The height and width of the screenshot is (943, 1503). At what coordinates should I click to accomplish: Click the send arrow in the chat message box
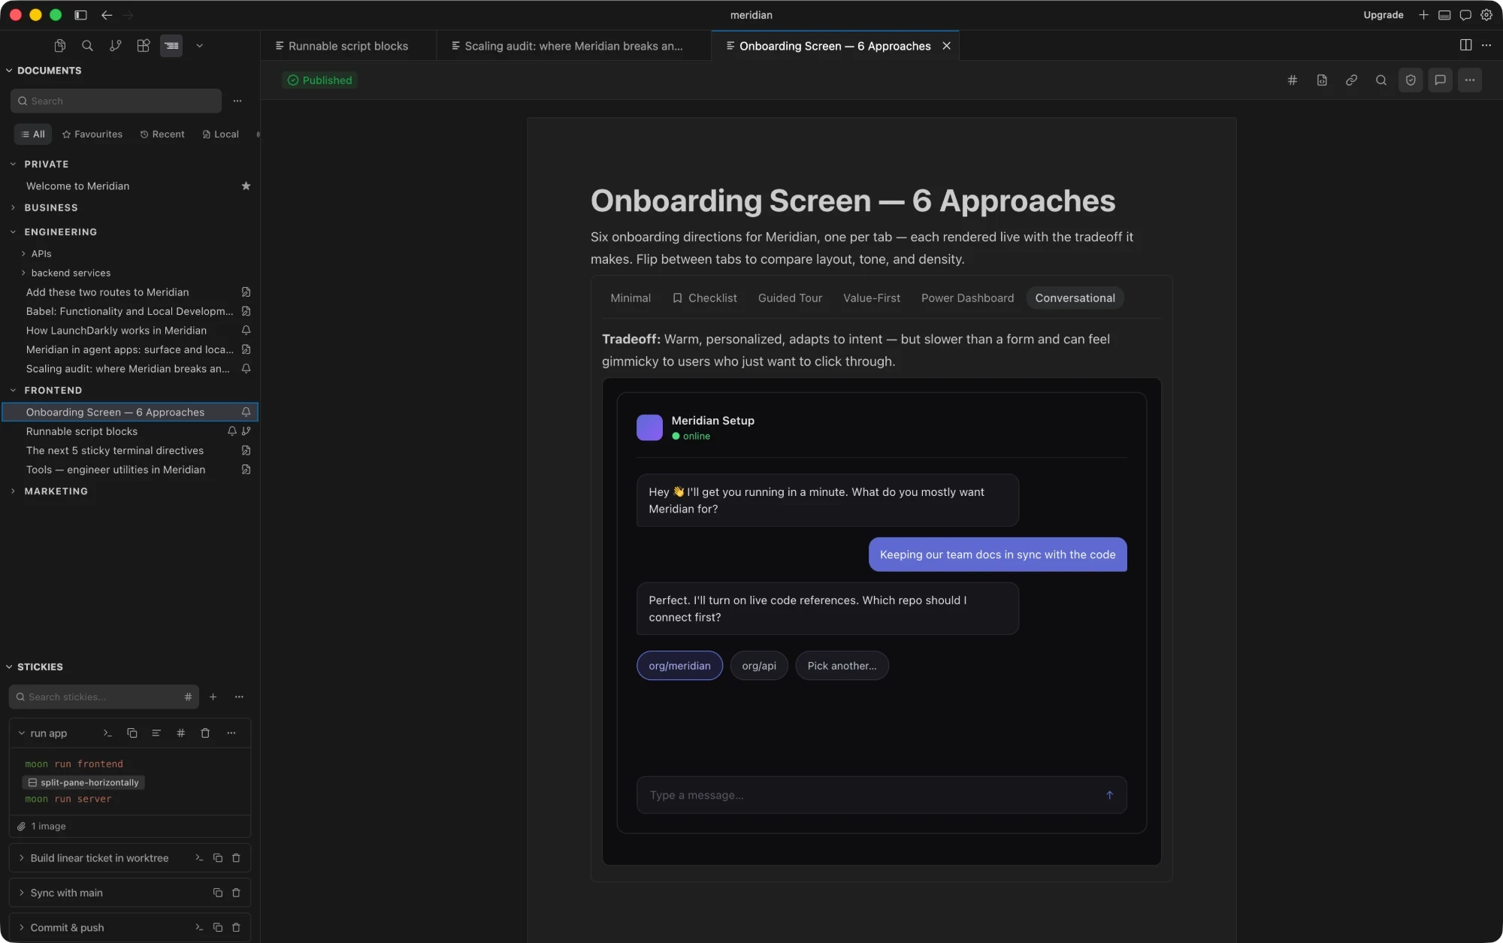click(x=1109, y=795)
